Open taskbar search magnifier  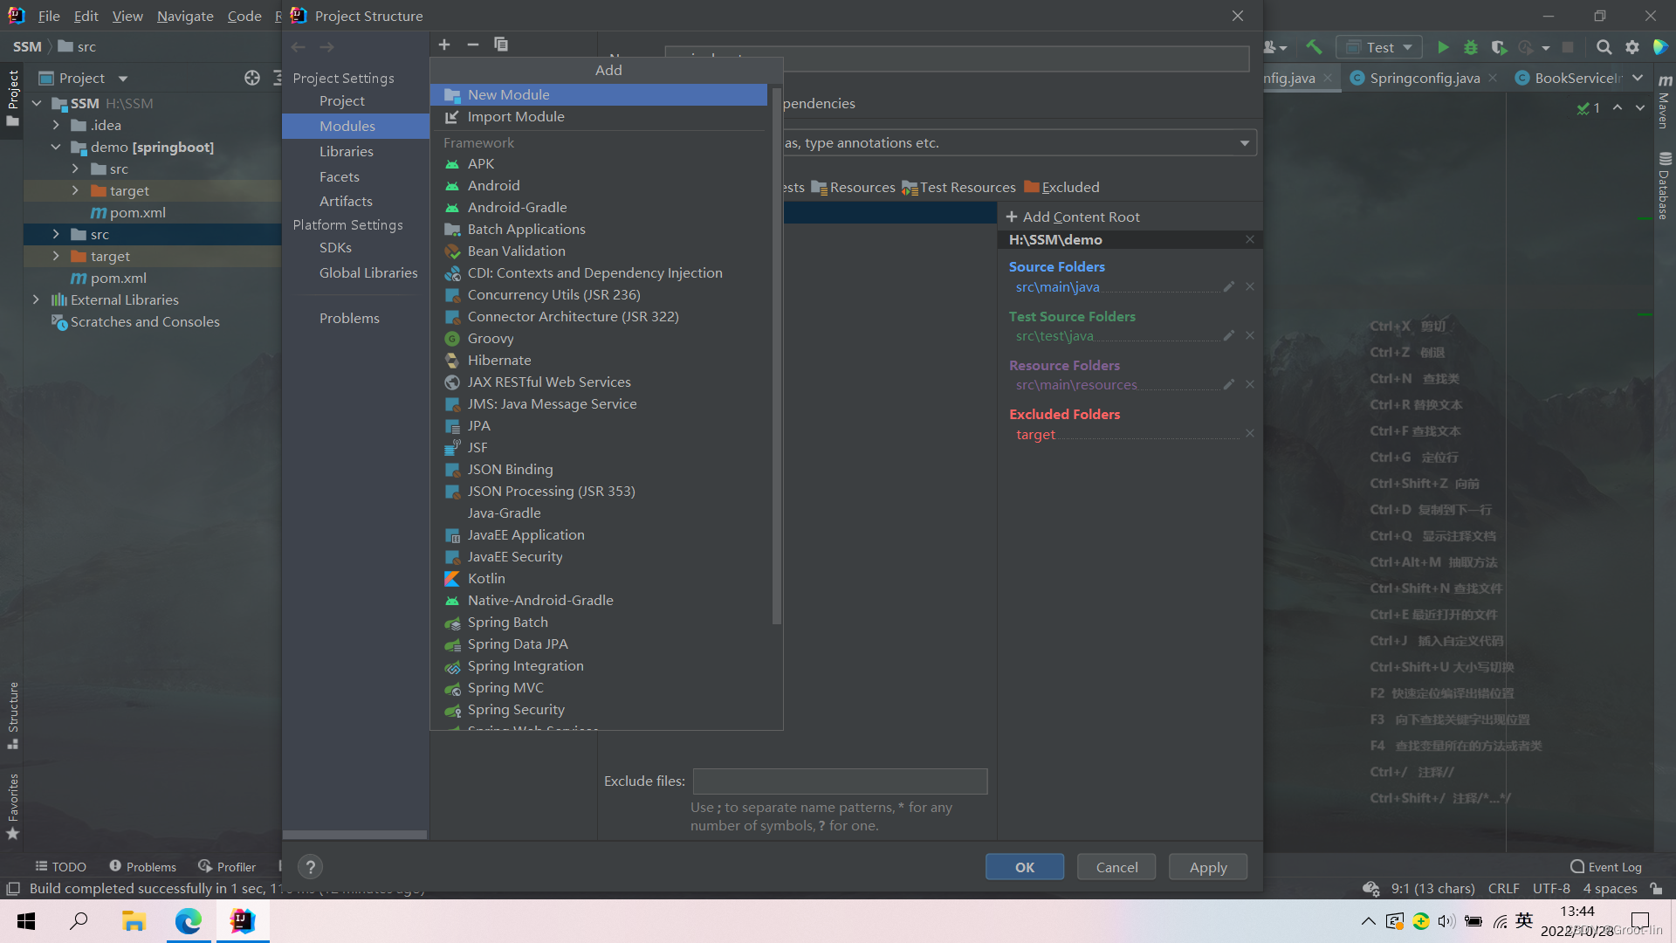pyautogui.click(x=79, y=921)
